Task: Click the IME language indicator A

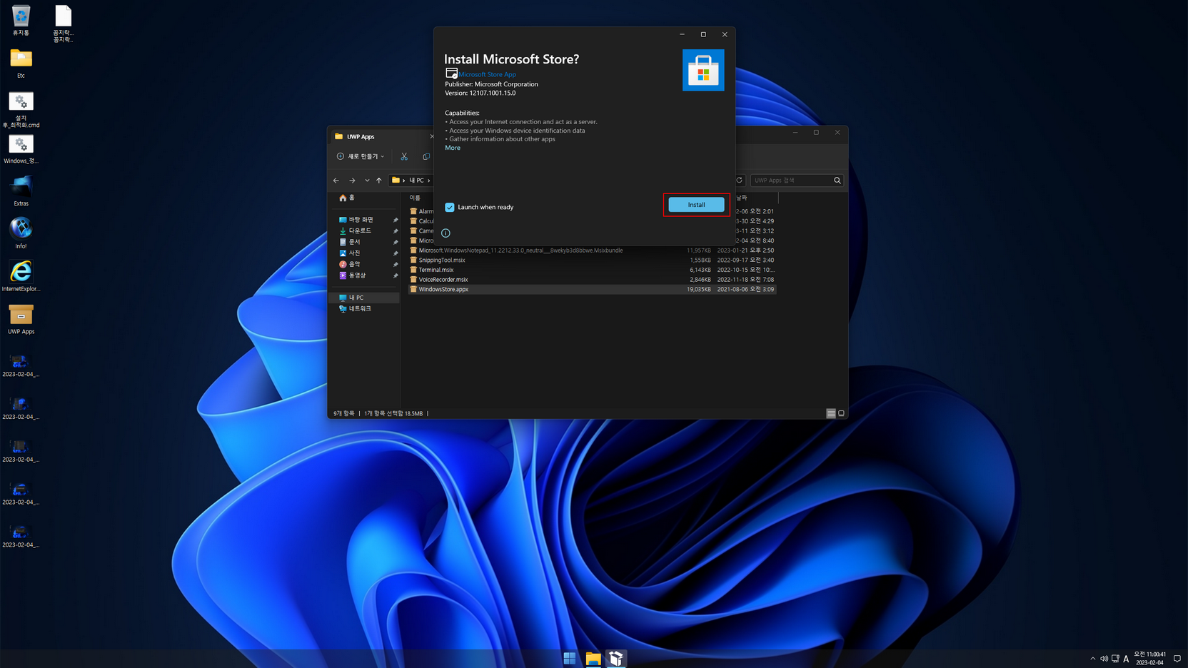Action: (x=1127, y=659)
